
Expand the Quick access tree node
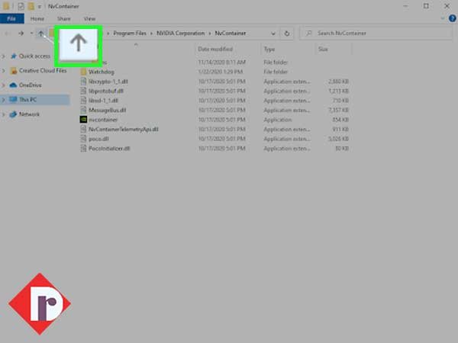[4, 56]
